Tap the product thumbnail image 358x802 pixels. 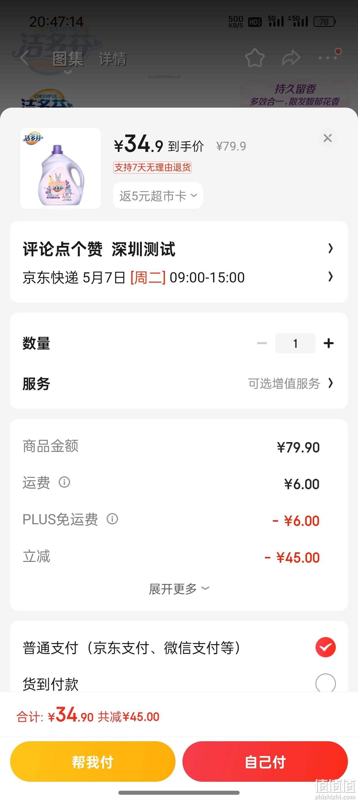pyautogui.click(x=61, y=168)
